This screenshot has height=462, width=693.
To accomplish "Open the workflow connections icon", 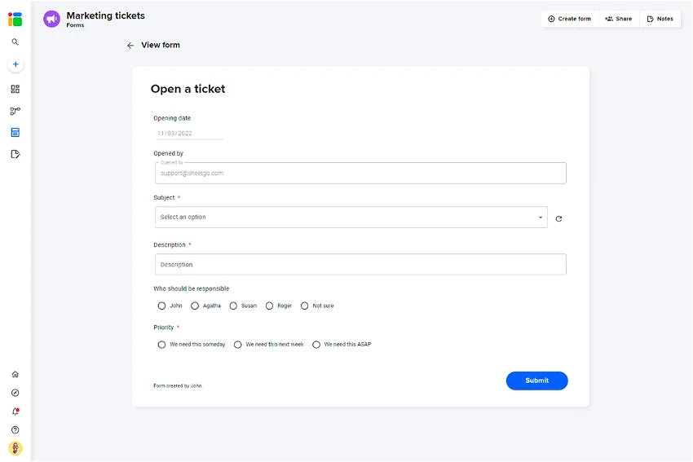I will [x=15, y=111].
